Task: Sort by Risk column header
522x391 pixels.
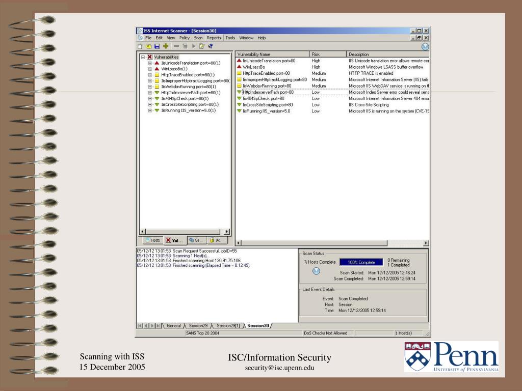Action: pyautogui.click(x=328, y=54)
